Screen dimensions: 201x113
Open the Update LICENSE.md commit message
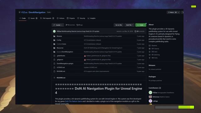pyautogui.click(x=90, y=67)
